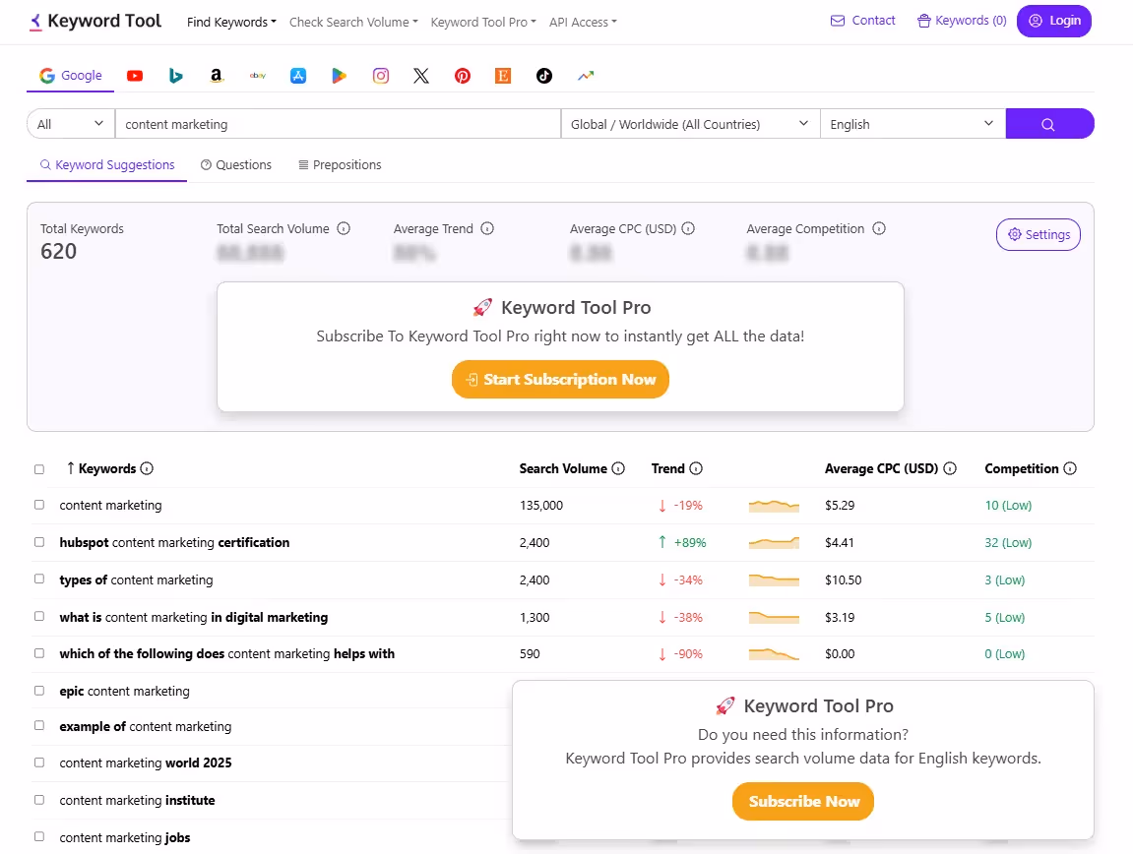Open the English language dropdown
The image size is (1133, 854).
tap(913, 124)
